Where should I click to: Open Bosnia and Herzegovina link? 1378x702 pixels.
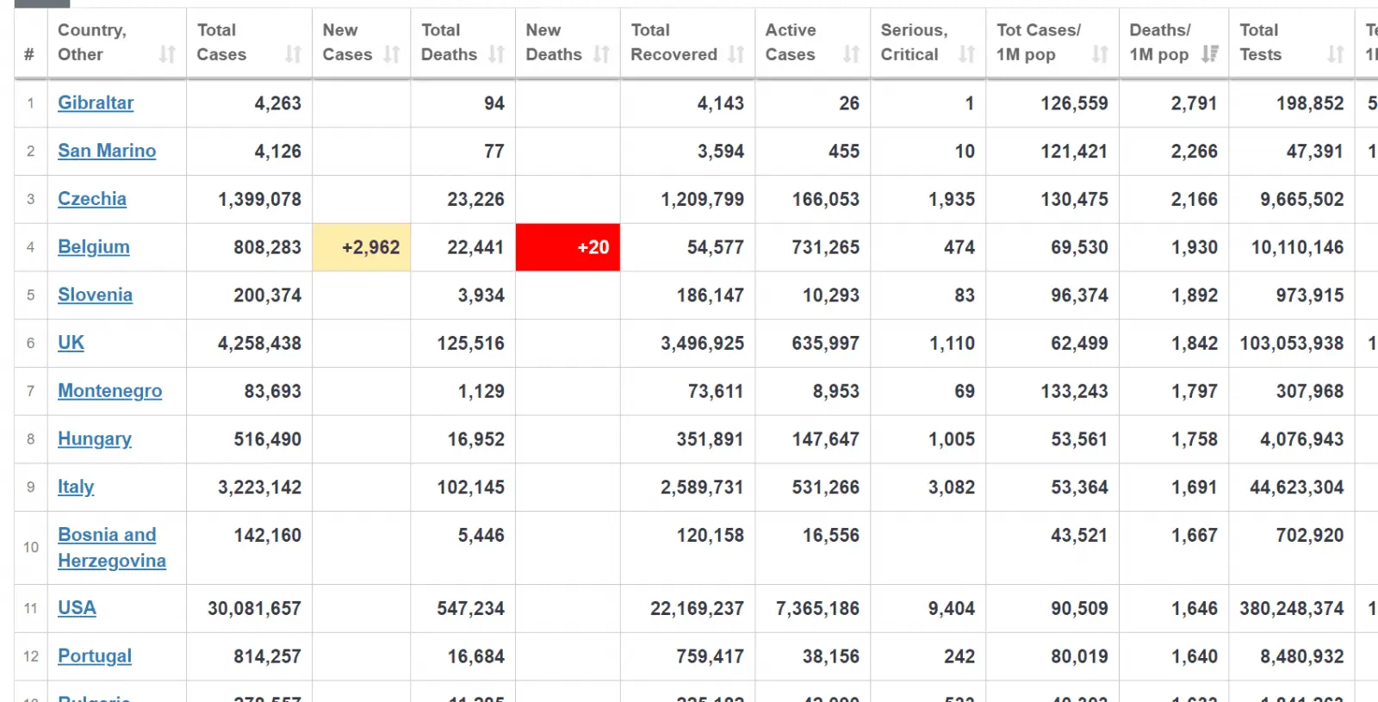tap(111, 548)
